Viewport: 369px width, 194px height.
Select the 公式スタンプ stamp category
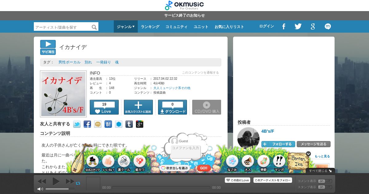(93, 163)
